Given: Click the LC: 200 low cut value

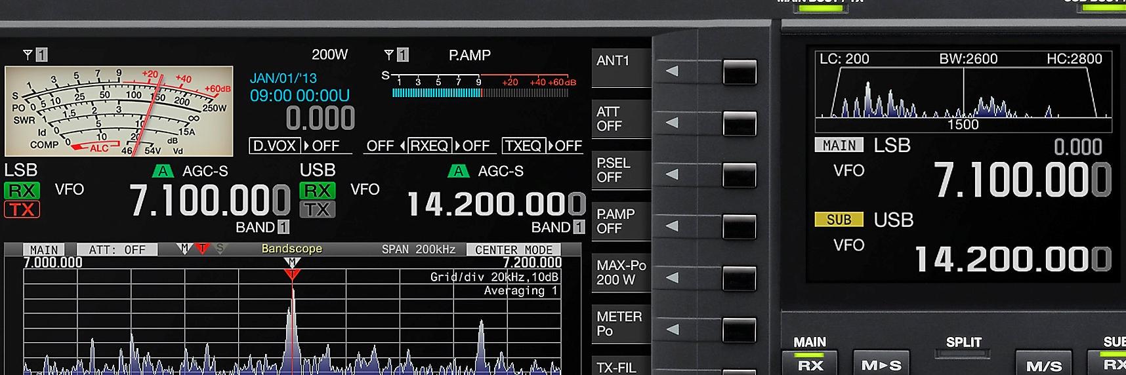Looking at the screenshot, I should tap(844, 59).
